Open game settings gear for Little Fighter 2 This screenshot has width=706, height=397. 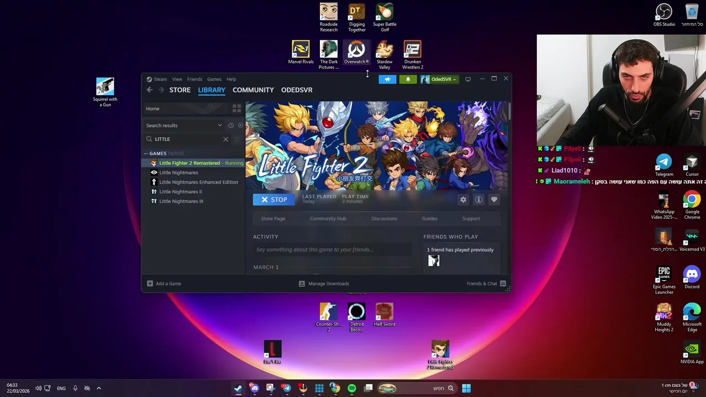(463, 200)
